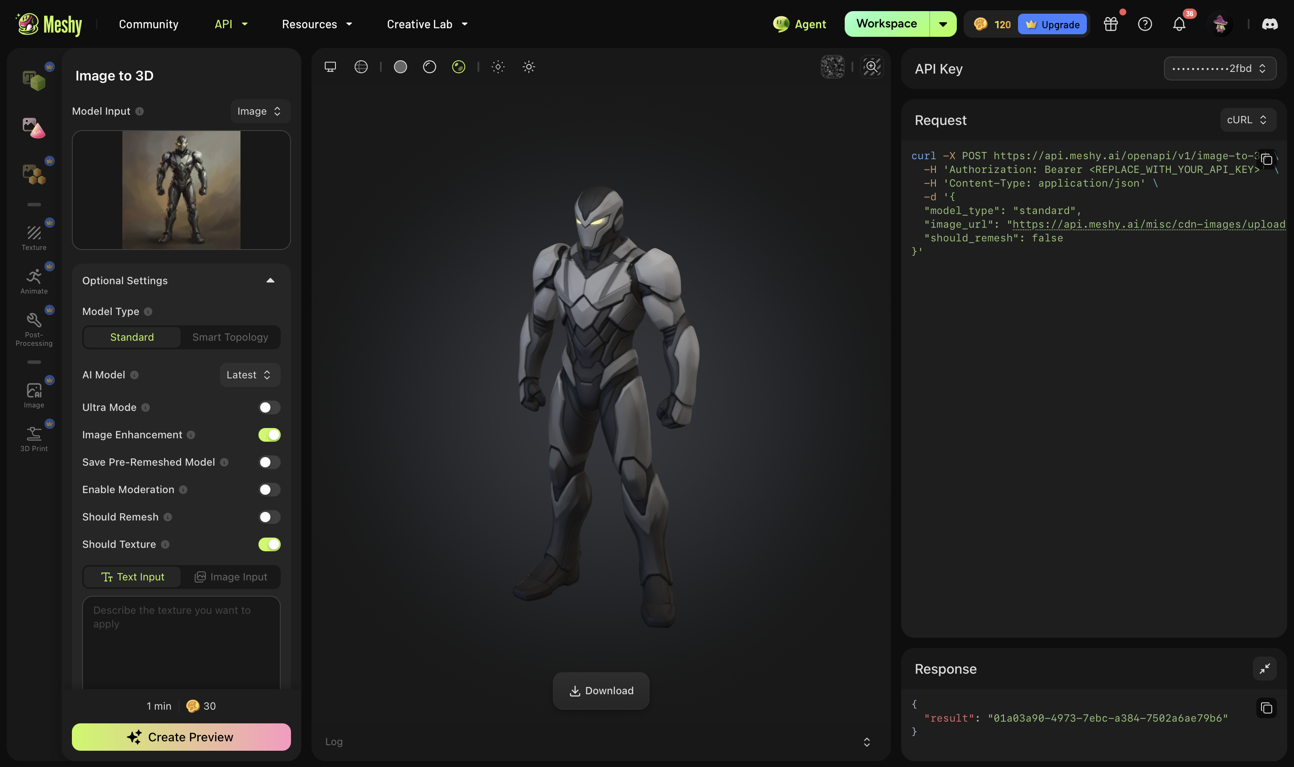Image resolution: width=1294 pixels, height=767 pixels.
Task: Select the solid gray shading mode
Action: coord(401,67)
